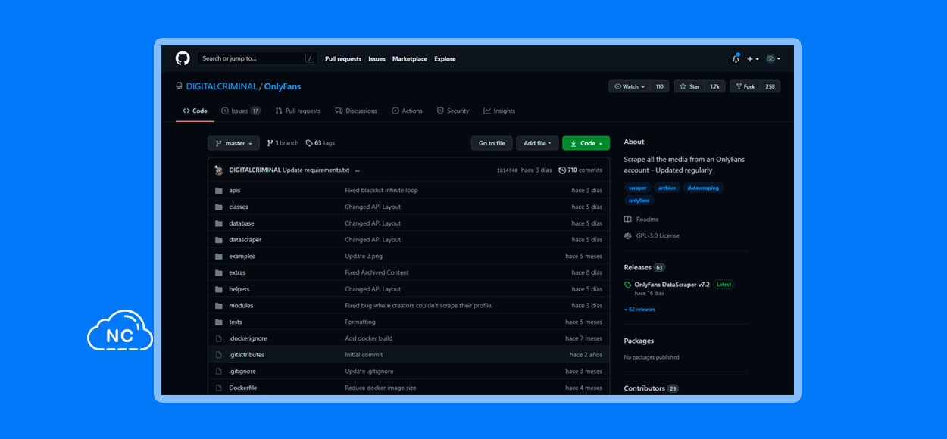Switch to the Code tab

pos(195,111)
